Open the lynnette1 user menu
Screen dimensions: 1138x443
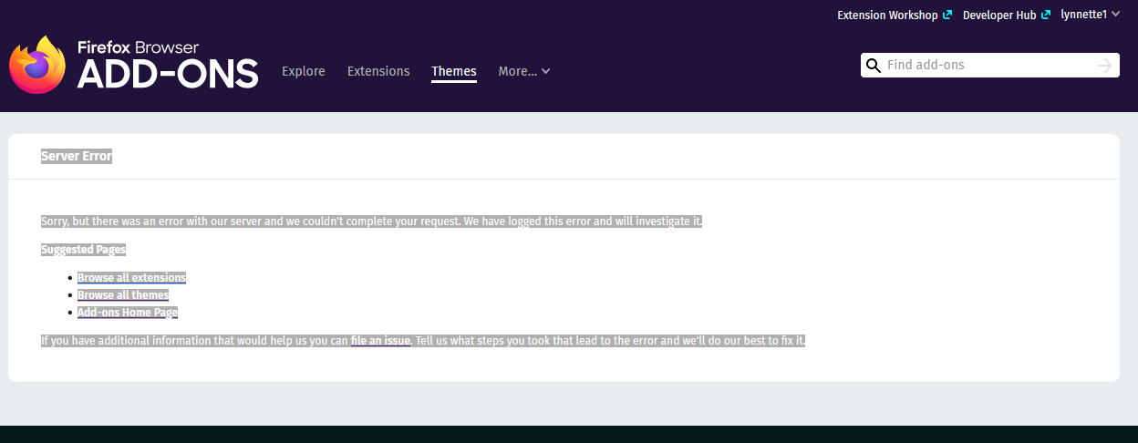[1090, 15]
